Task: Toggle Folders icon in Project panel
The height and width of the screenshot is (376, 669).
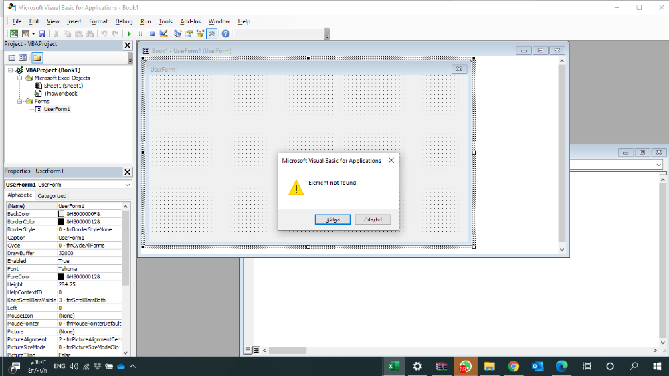Action: (x=37, y=58)
